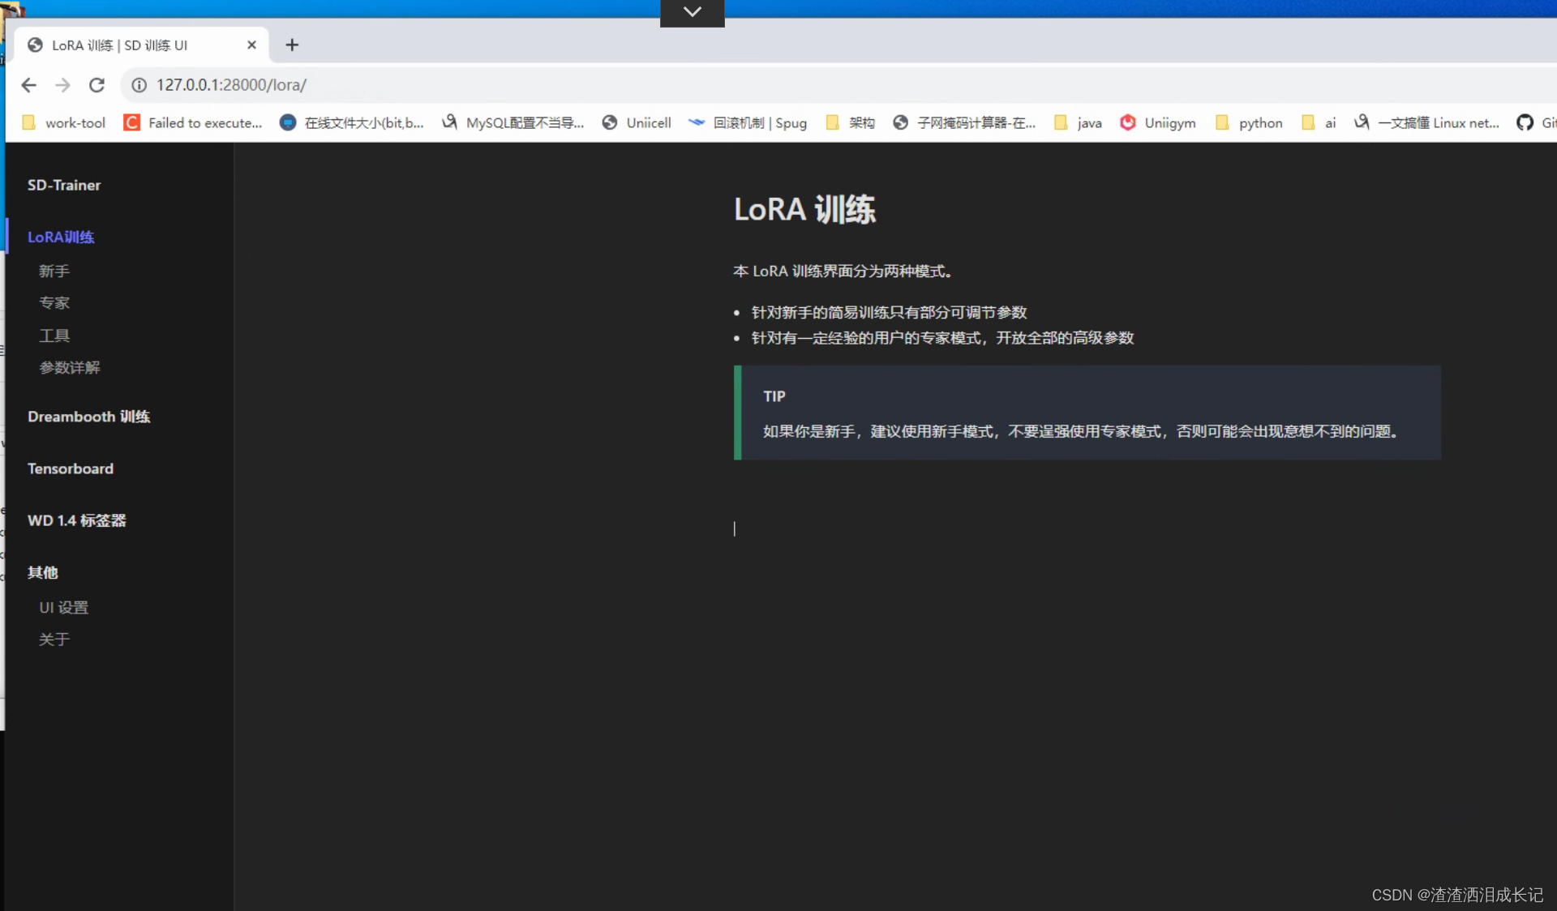Open the 专家 mode page

tap(54, 303)
